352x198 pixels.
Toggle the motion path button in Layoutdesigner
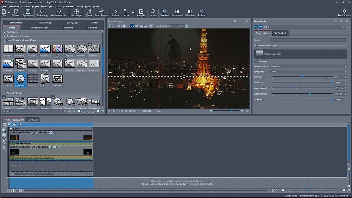tap(132, 26)
